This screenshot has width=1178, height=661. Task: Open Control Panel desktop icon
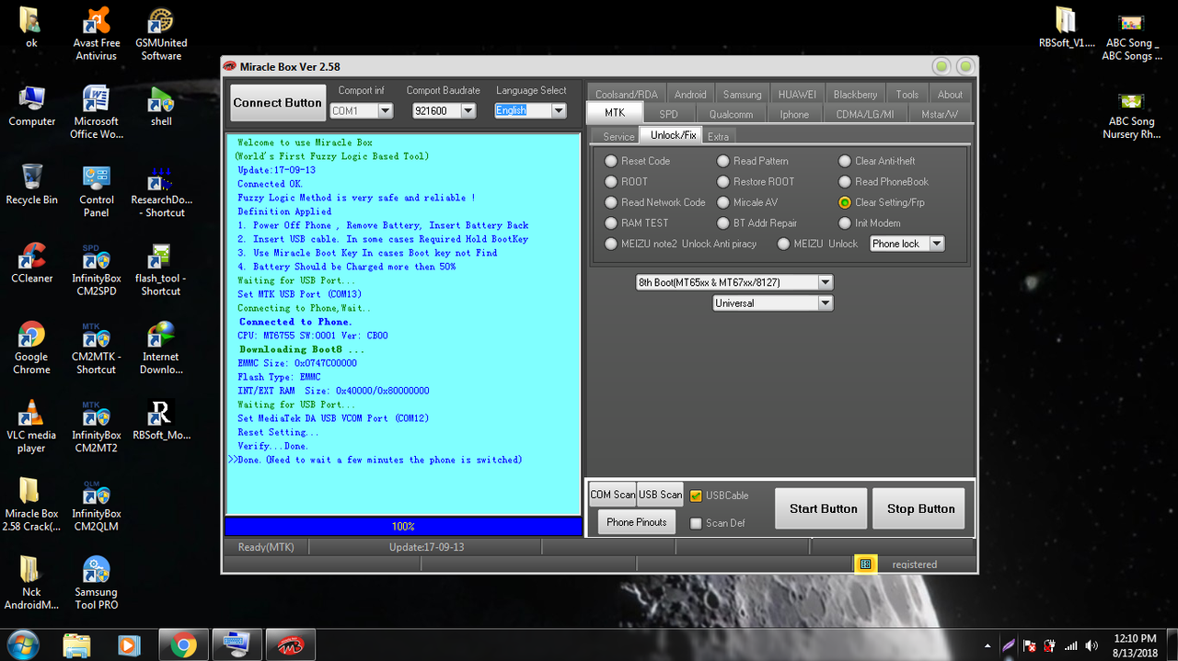point(97,191)
